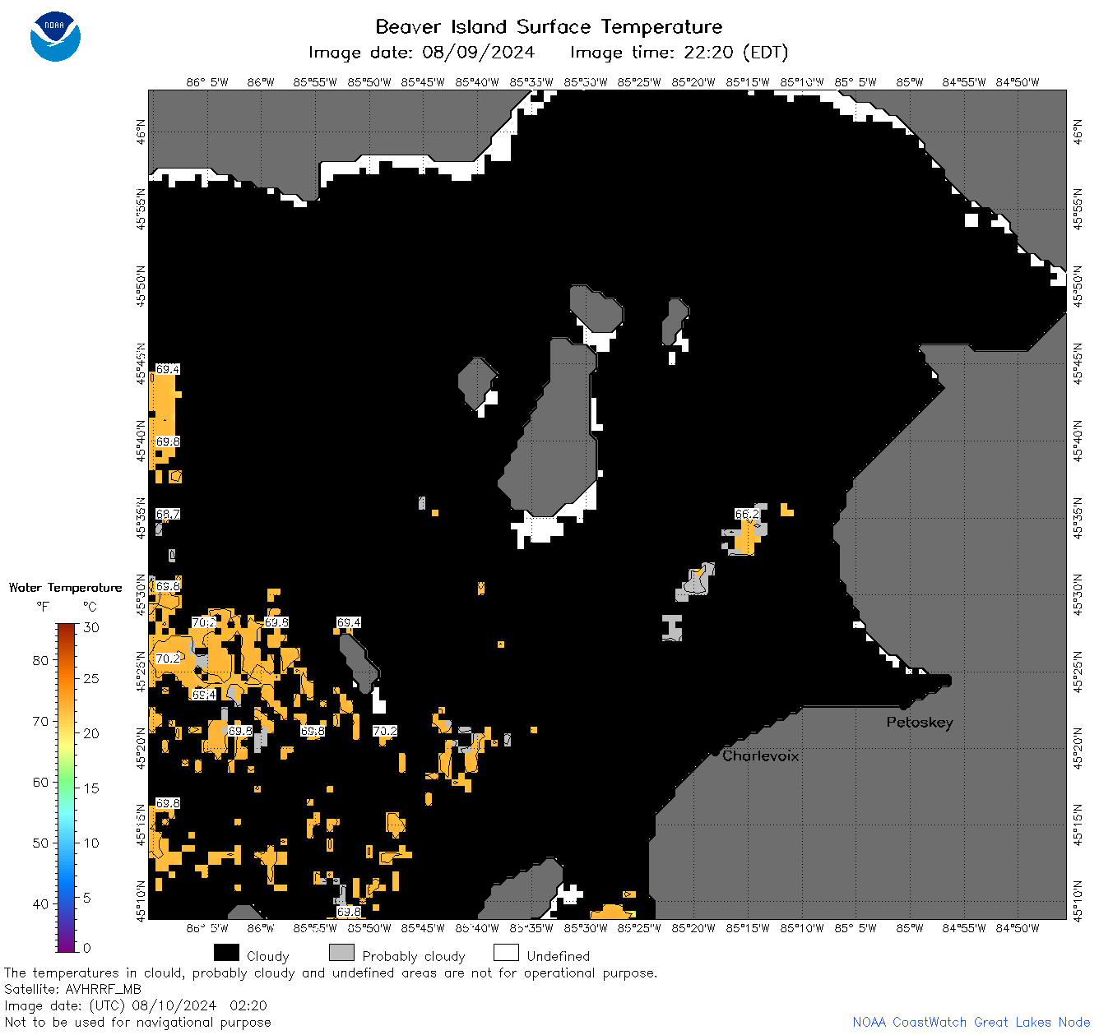The height and width of the screenshot is (1035, 1099).
Task: Click the NOAA logo emblem
Action: (55, 37)
